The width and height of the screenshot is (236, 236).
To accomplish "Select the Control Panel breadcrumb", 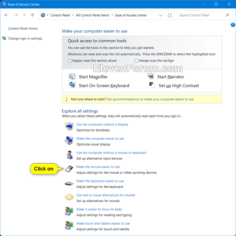I will click(x=60, y=15).
